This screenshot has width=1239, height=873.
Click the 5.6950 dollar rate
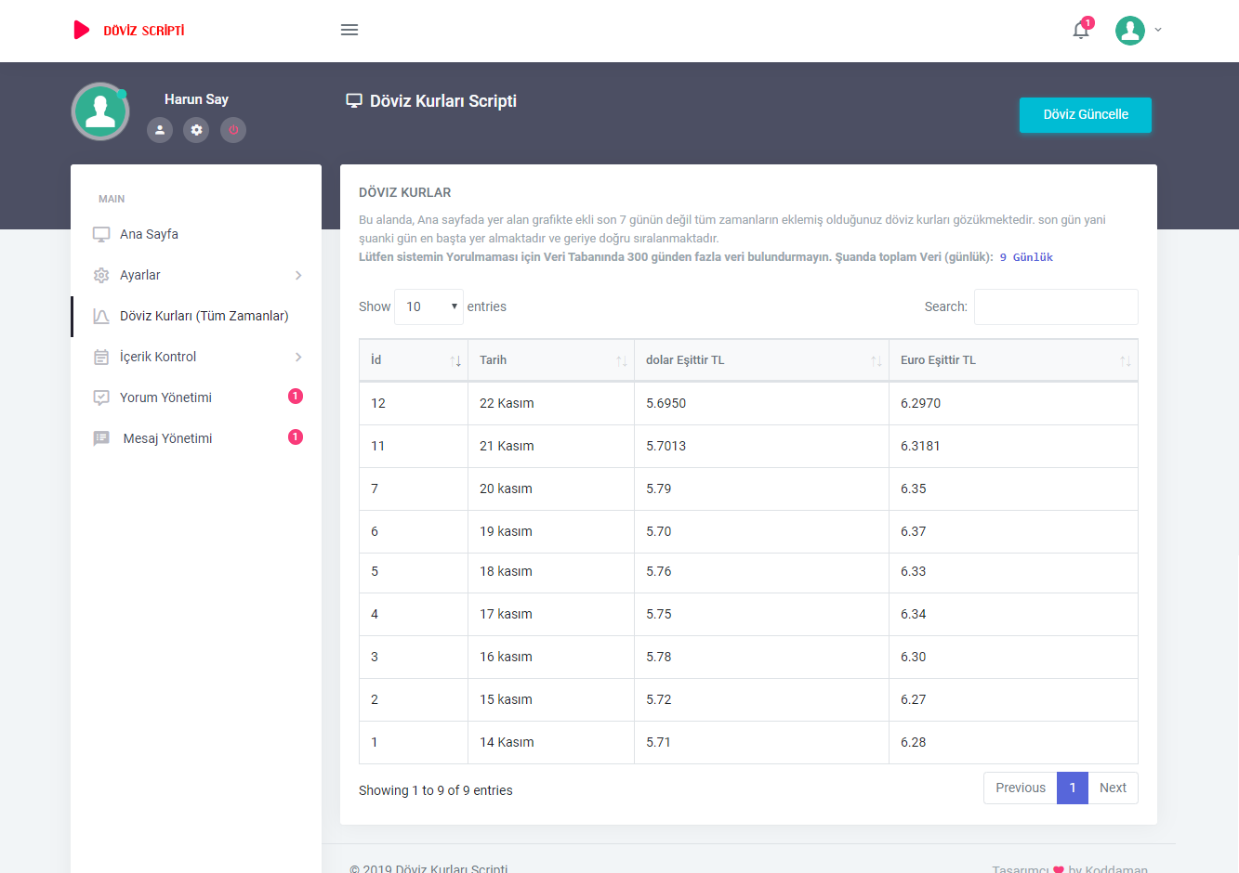click(666, 403)
